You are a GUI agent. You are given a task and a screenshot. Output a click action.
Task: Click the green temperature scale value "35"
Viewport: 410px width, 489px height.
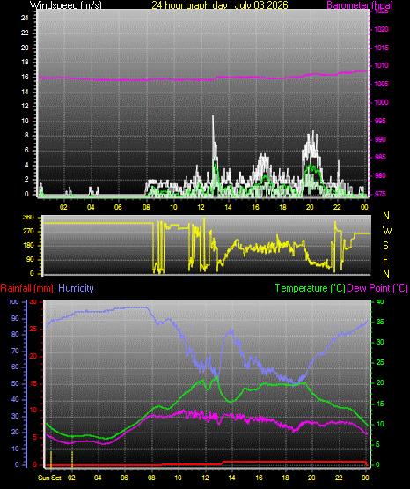click(380, 322)
